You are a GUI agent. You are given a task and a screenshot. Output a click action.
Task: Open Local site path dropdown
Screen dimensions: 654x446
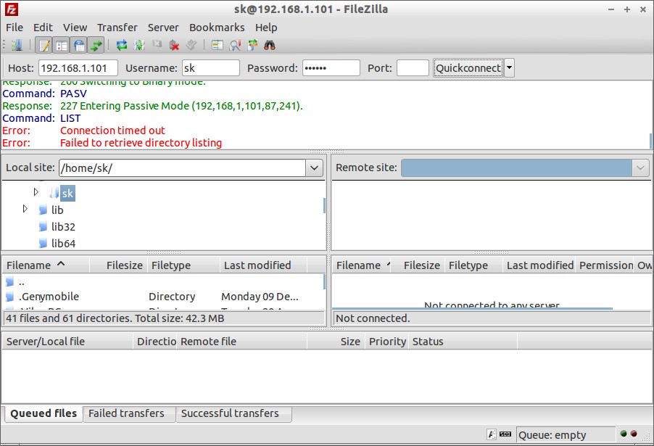click(314, 168)
